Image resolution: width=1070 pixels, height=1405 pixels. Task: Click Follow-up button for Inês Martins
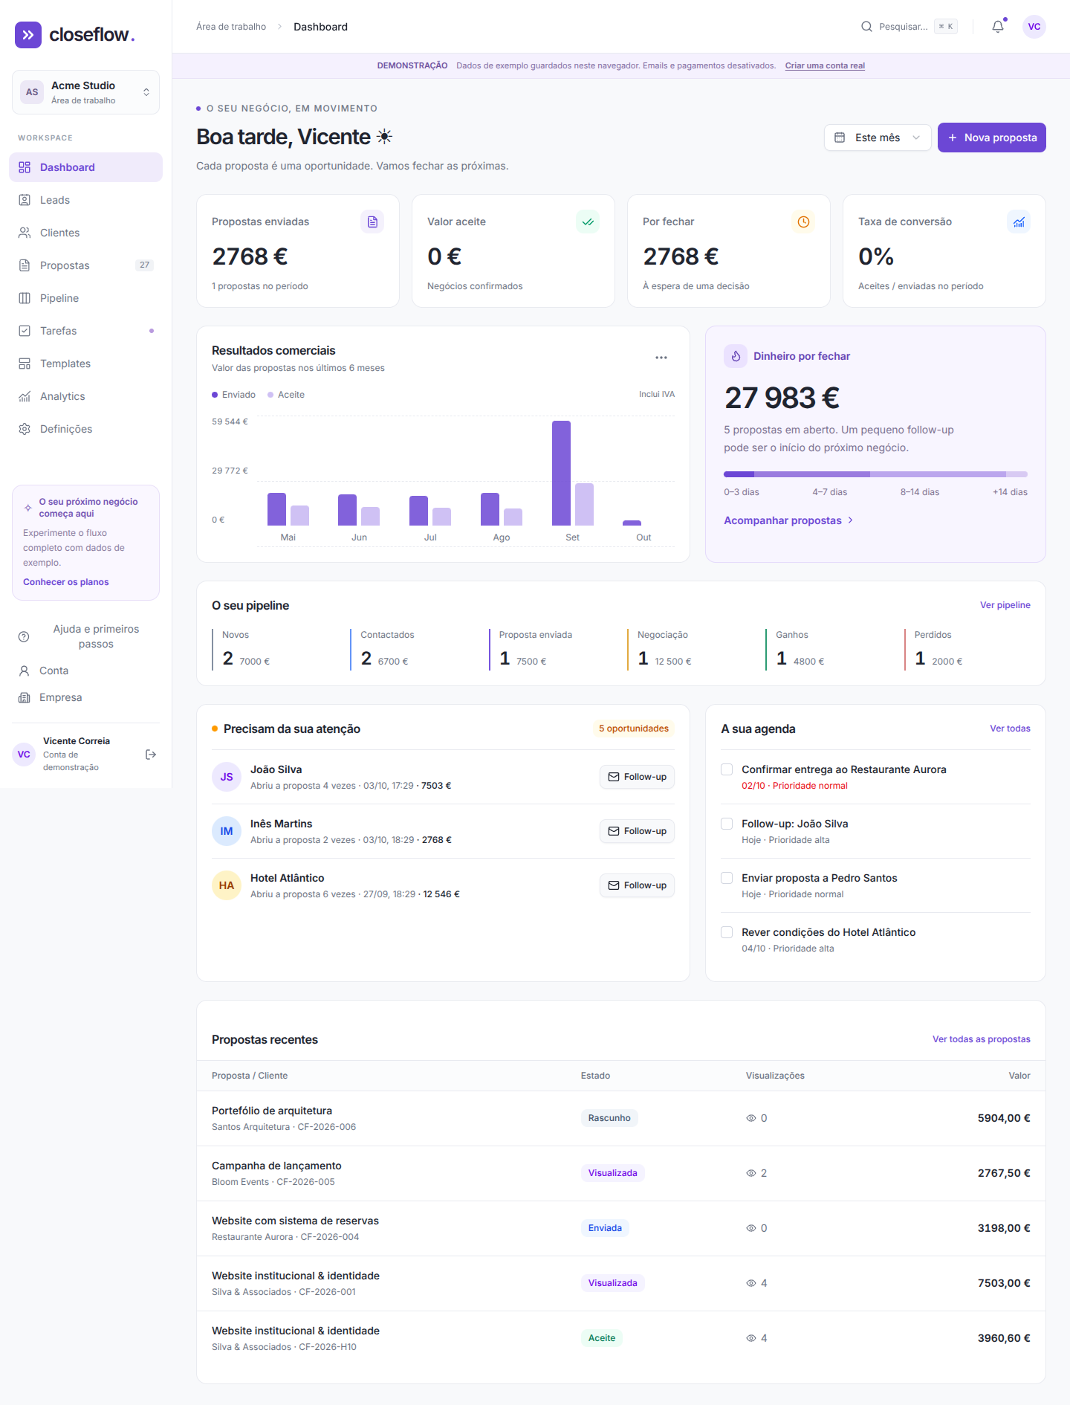637,831
